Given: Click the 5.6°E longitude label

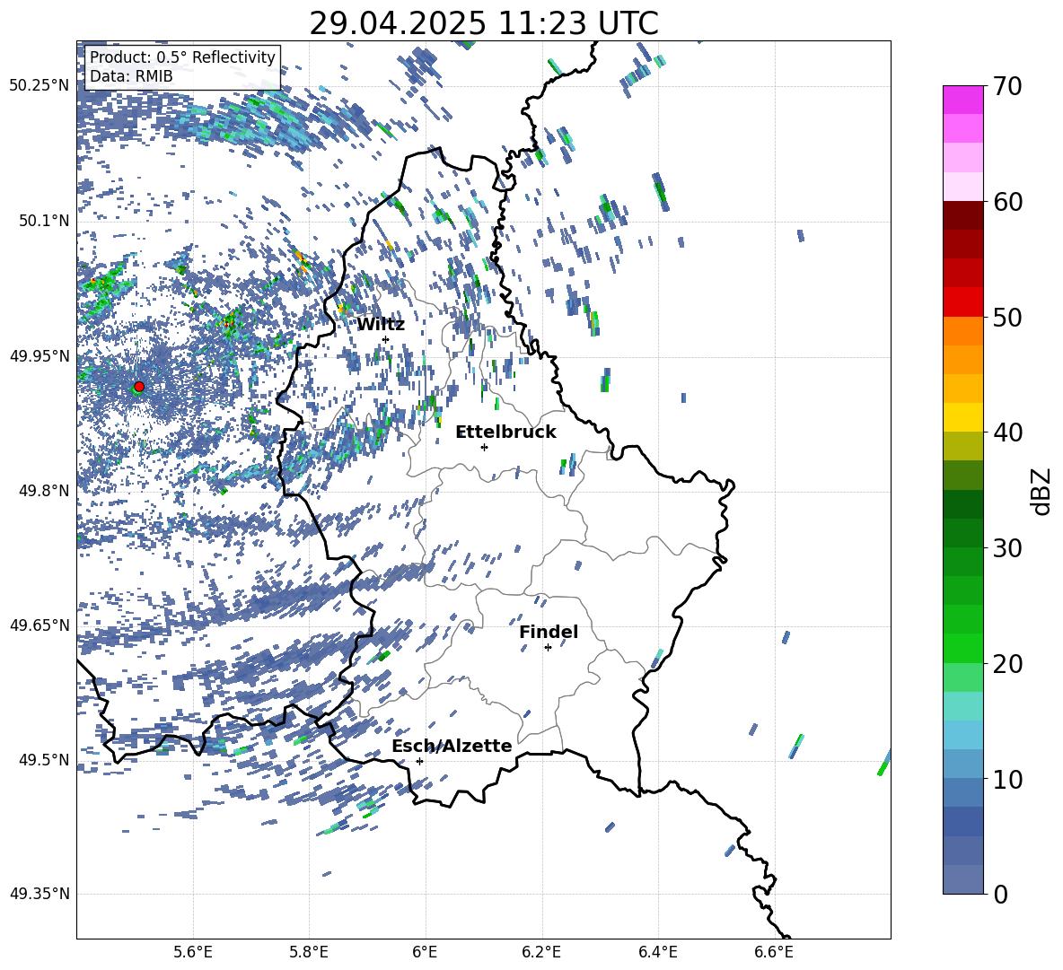Looking at the screenshot, I should coord(193,952).
